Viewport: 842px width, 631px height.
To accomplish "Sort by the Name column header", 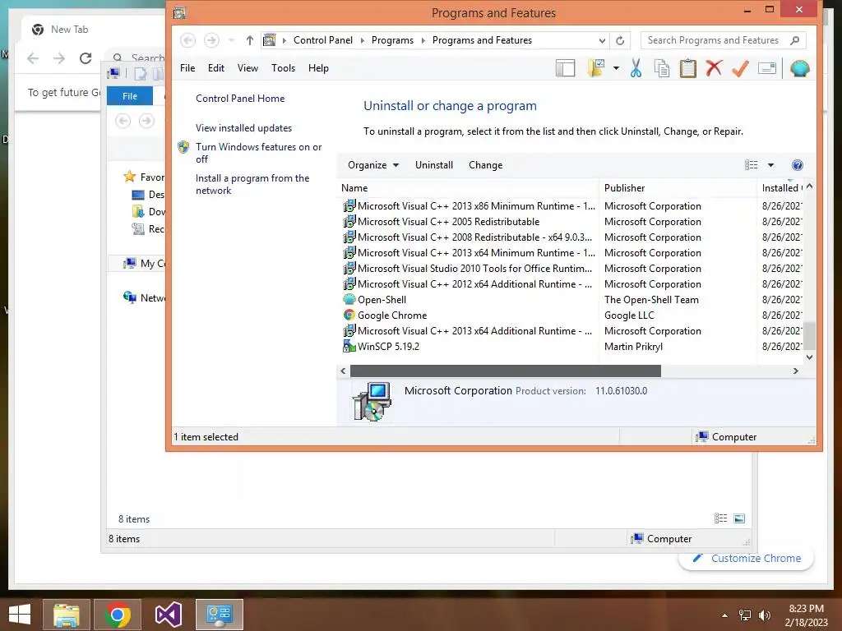I will click(468, 188).
